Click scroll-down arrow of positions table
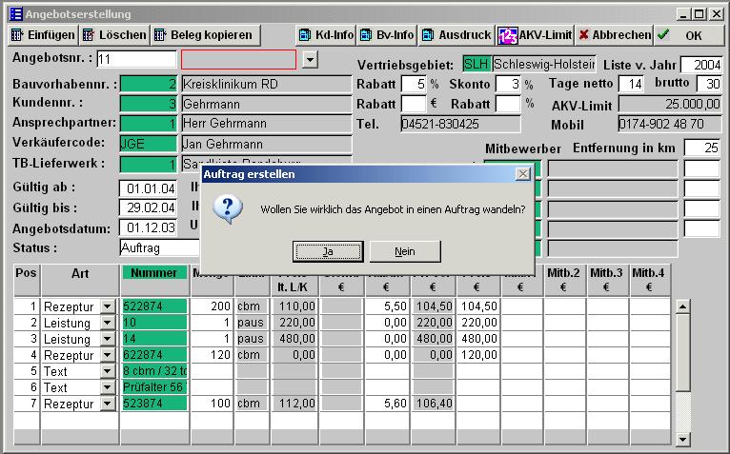The height and width of the screenshot is (454, 730). 682,439
